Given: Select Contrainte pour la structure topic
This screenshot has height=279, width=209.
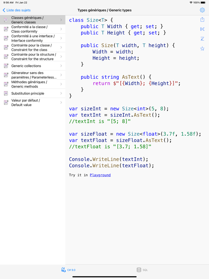Looking at the screenshot, I should 33,57.
